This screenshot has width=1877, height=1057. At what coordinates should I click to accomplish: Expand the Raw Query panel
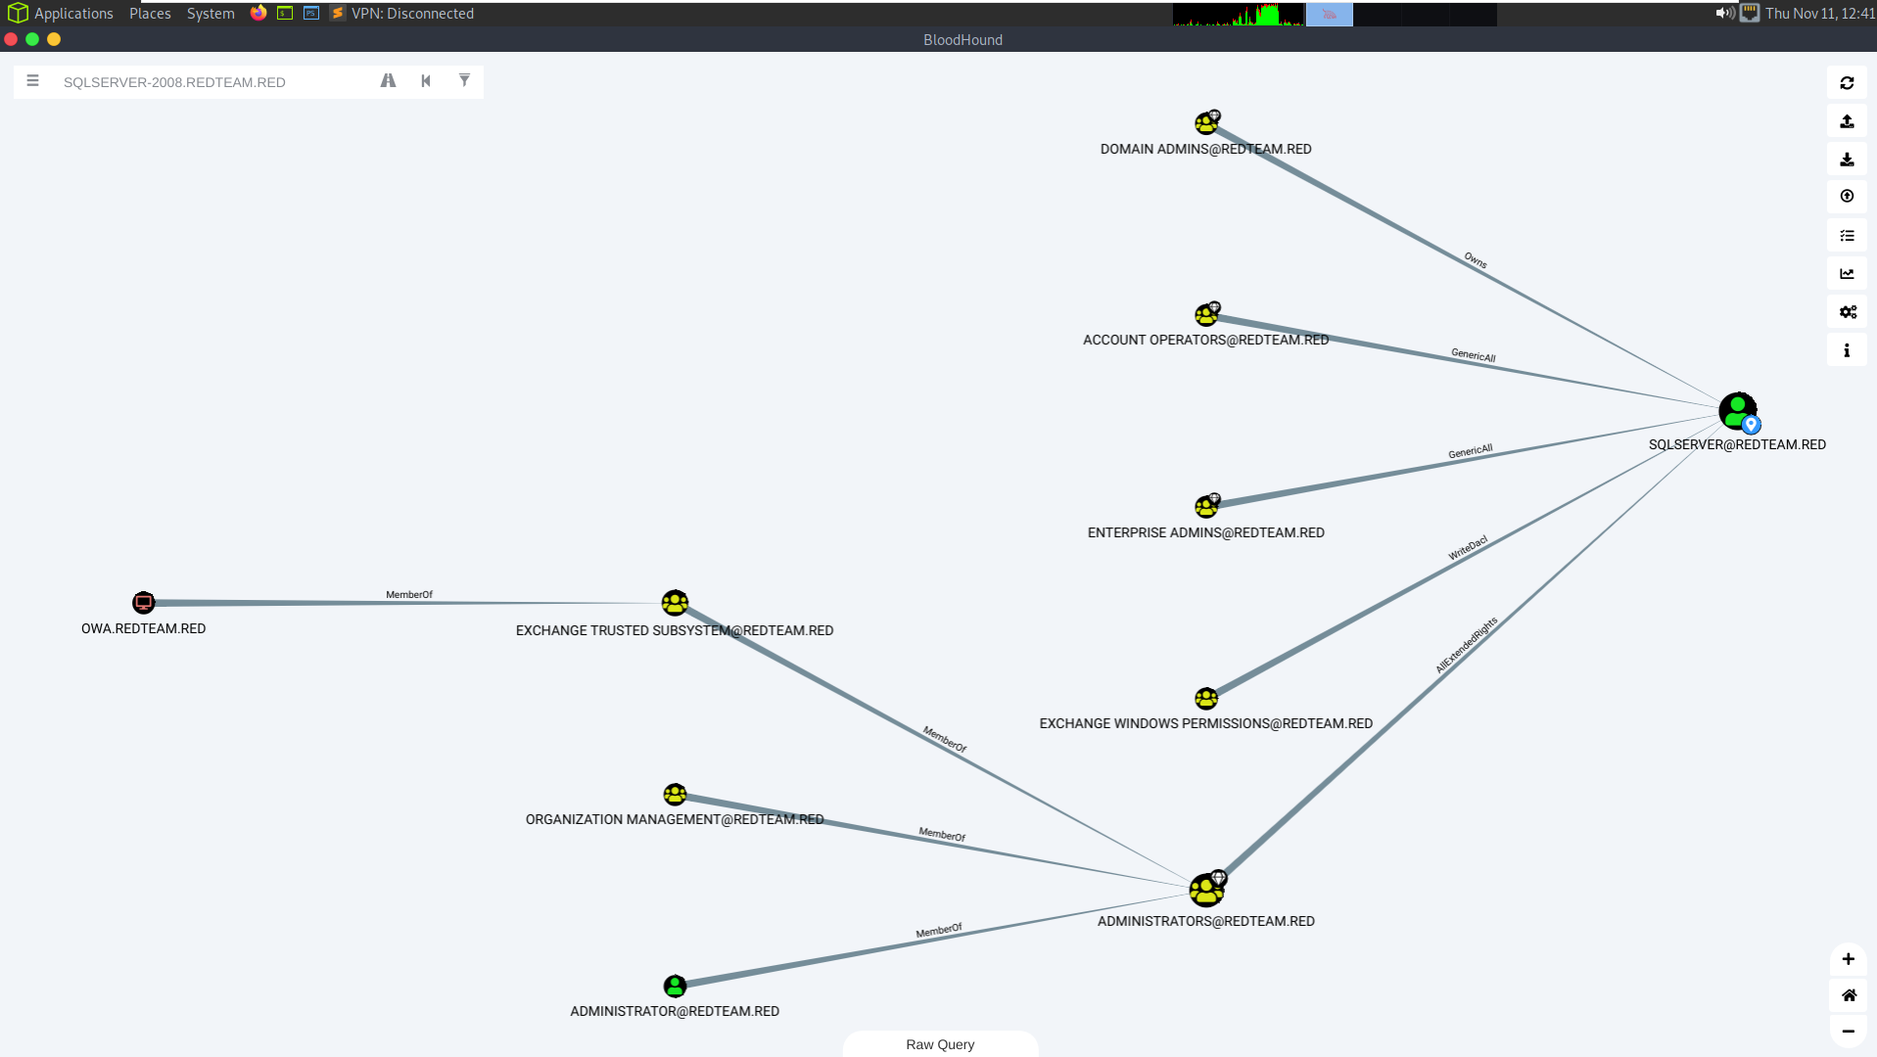coord(940,1044)
